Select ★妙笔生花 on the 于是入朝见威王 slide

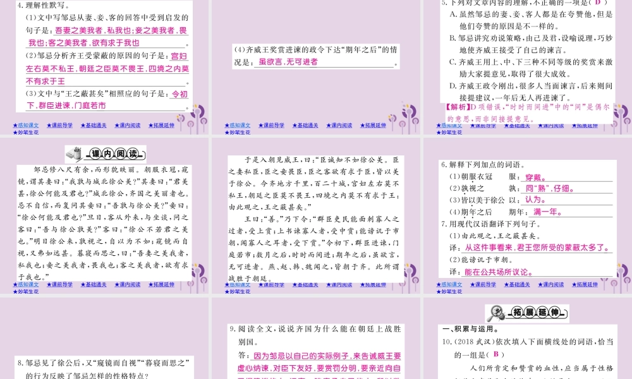[238, 292]
